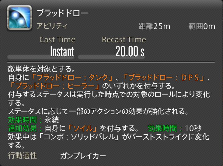This screenshot has height=166, width=223.
Task: Click the アビリティ action type label
Action: pos(52,26)
